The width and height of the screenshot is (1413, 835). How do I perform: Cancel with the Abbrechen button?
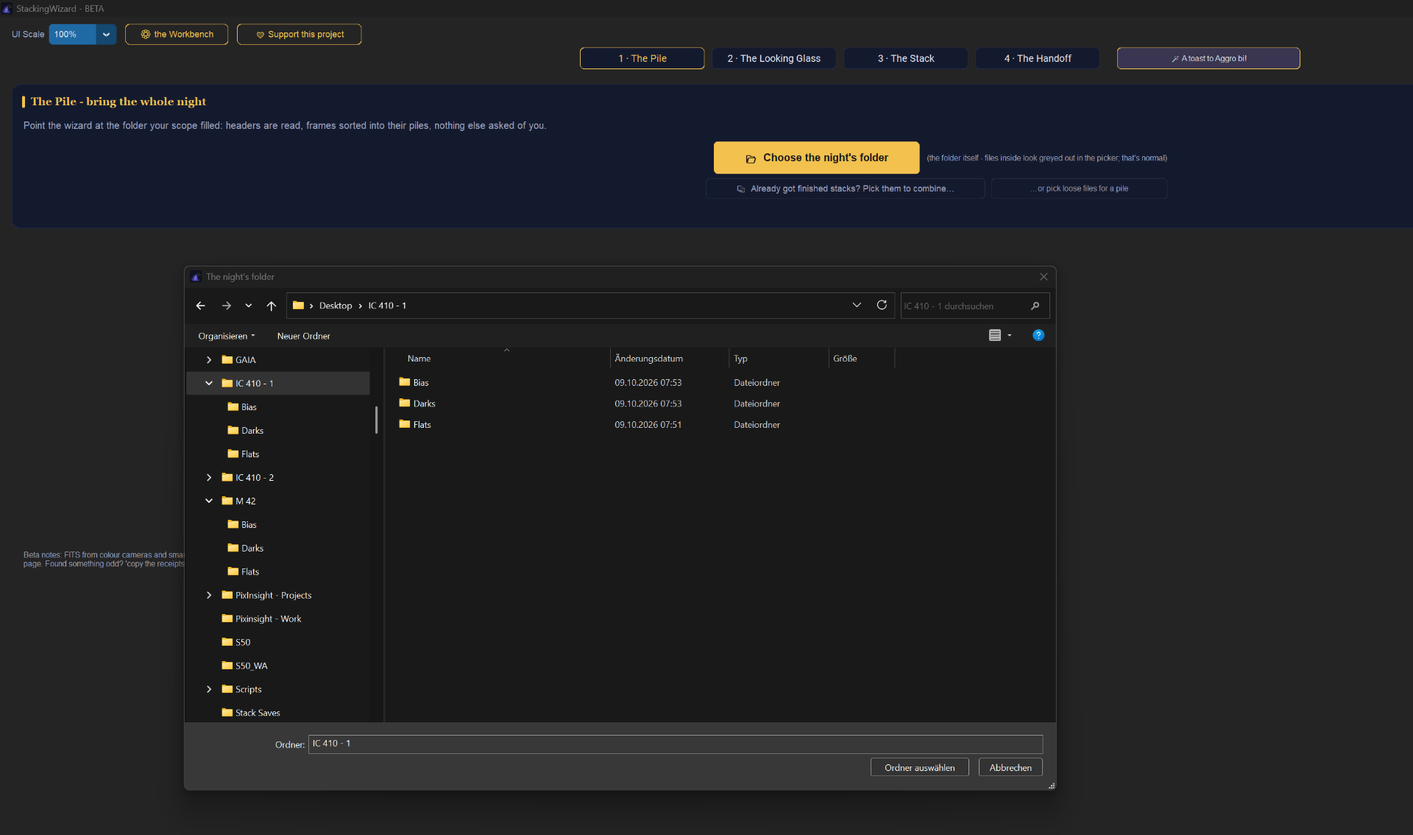1010,767
